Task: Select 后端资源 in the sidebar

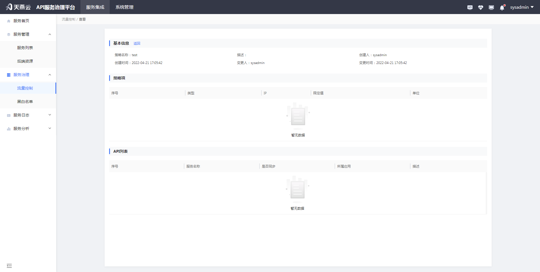Action: (25, 61)
